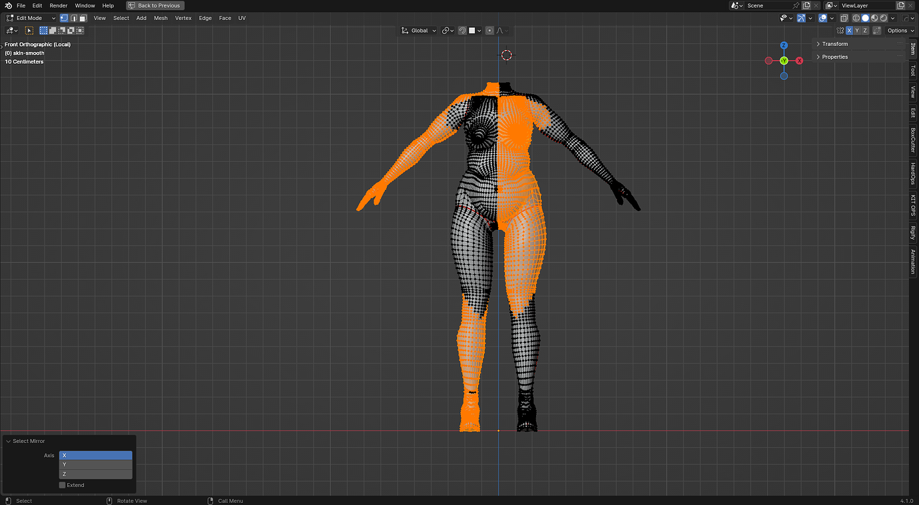The height and width of the screenshot is (505, 919).
Task: Choose the Extend selection mode icon
Action: coord(53,30)
